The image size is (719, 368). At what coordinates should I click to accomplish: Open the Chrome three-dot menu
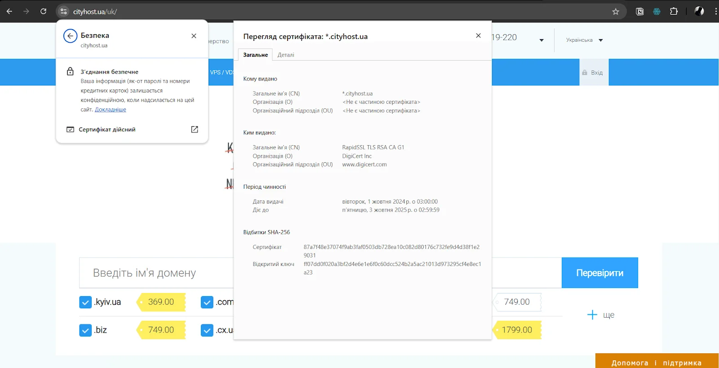[x=716, y=11]
